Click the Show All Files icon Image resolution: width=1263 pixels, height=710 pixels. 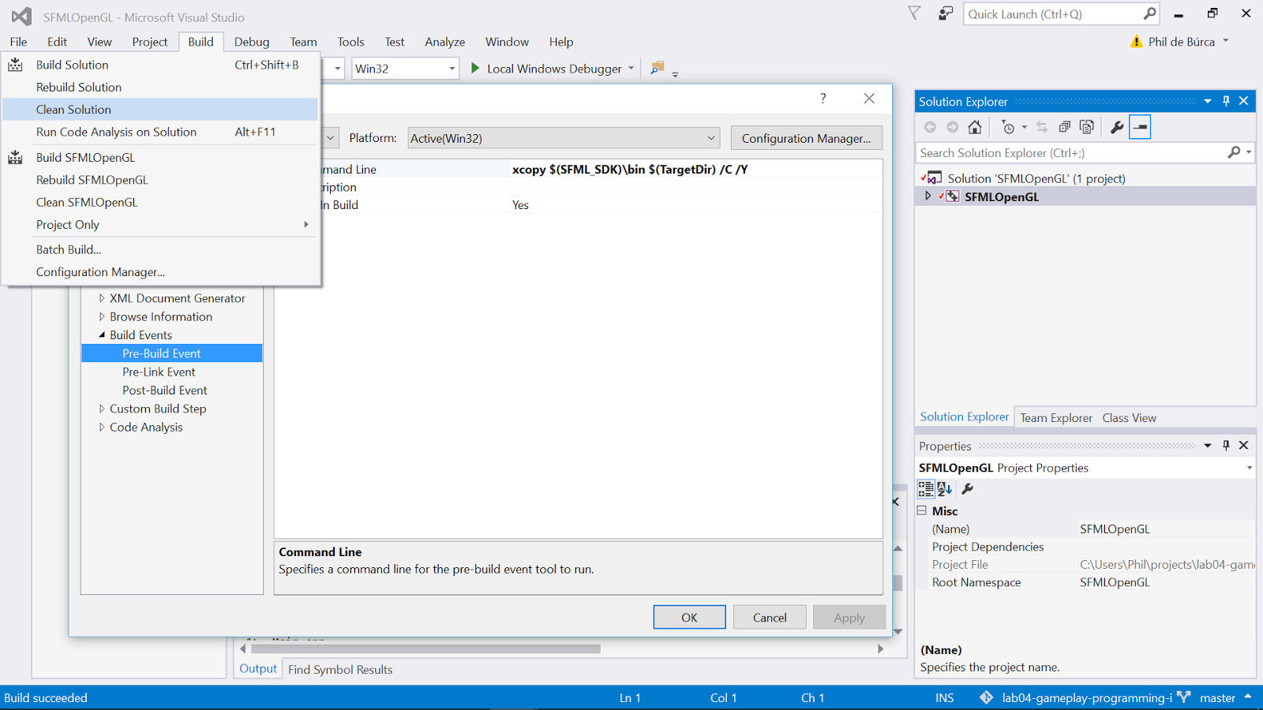coord(1087,127)
